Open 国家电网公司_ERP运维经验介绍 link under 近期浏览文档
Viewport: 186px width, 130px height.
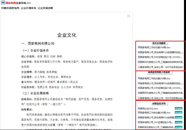coord(156,122)
